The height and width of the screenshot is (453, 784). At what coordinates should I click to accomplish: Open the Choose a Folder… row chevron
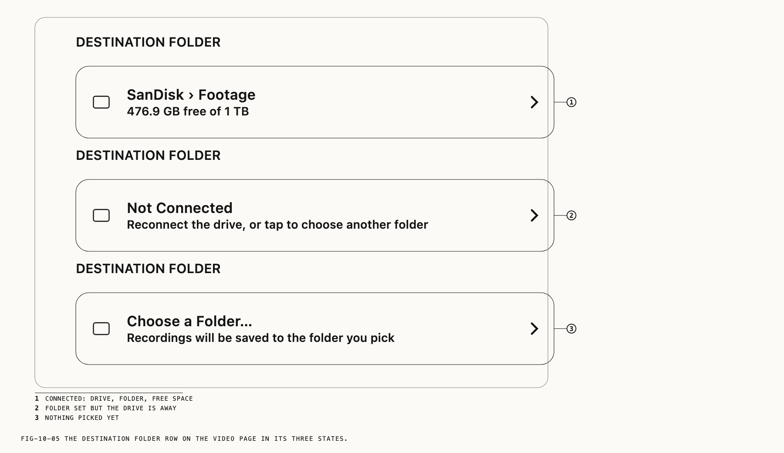(x=534, y=328)
